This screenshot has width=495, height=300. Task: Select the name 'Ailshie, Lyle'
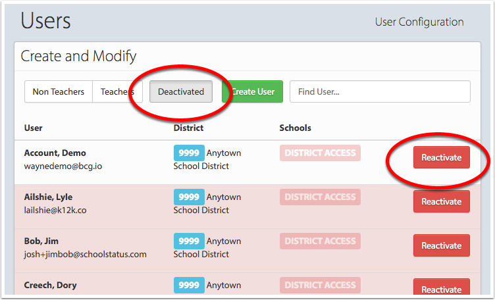[x=48, y=197]
